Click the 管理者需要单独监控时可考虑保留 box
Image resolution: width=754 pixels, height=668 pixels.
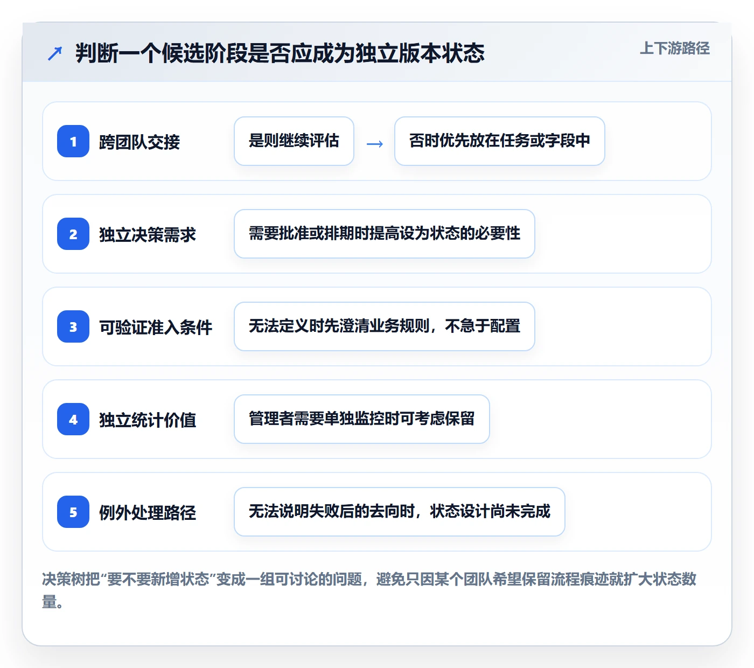pos(362,419)
